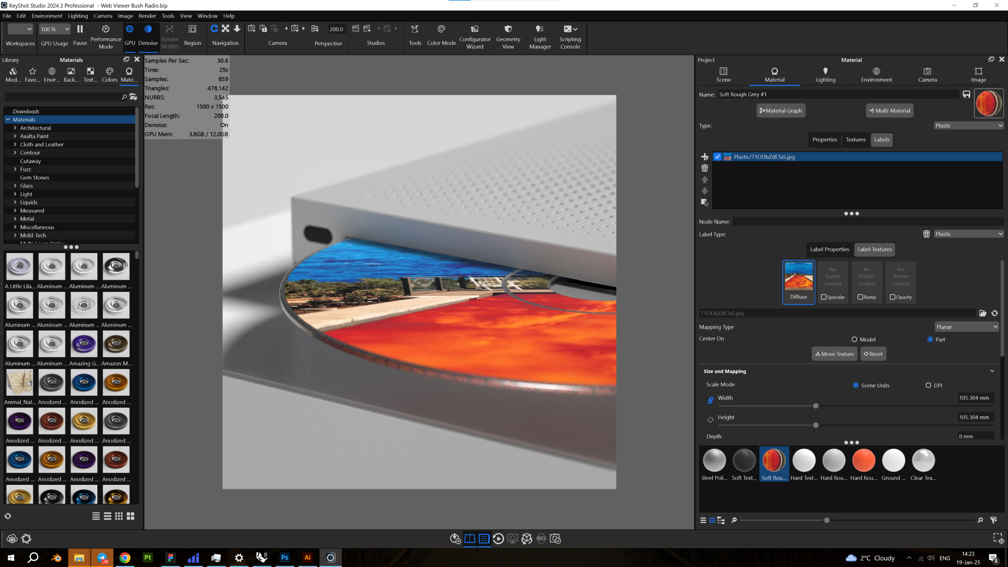Select the DPI scale mode

(x=928, y=386)
